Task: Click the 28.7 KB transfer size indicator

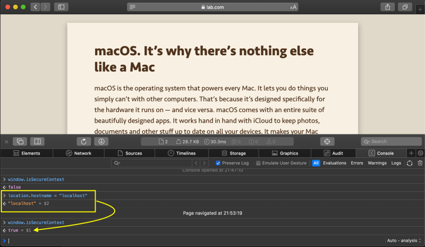Action: tap(188, 141)
